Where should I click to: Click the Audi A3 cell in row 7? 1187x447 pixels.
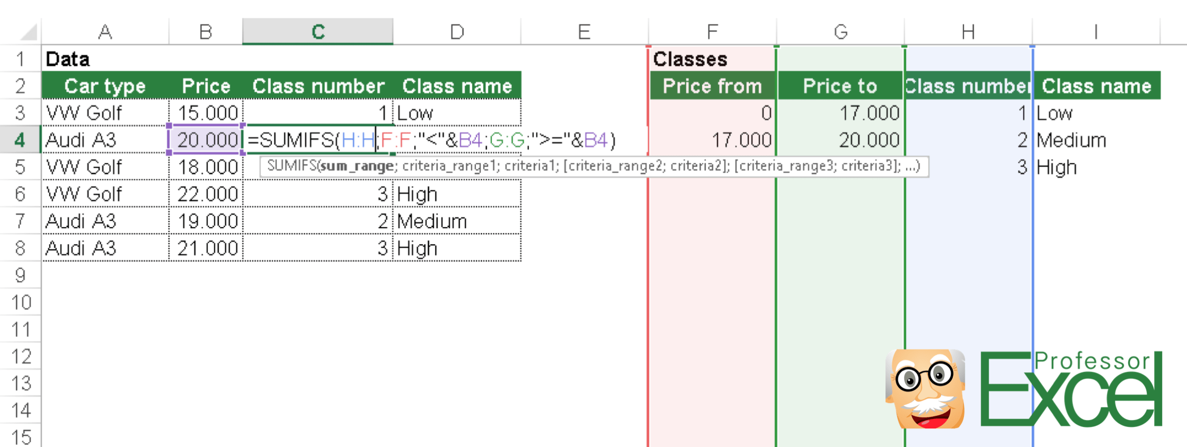click(x=81, y=221)
